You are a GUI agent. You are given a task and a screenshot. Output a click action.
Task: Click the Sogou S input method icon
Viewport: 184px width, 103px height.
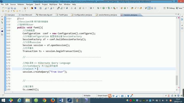coord(110,96)
